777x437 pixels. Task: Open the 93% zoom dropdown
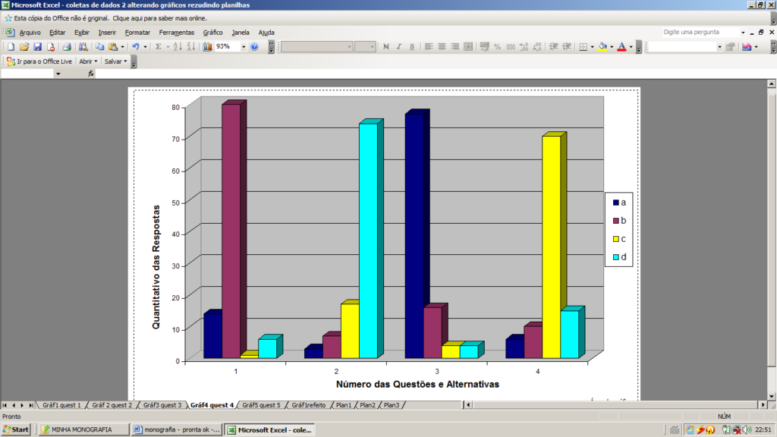click(x=244, y=47)
